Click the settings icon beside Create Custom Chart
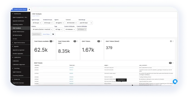Image resolution: width=188 pixels, height=98 pixels. pos(29,10)
